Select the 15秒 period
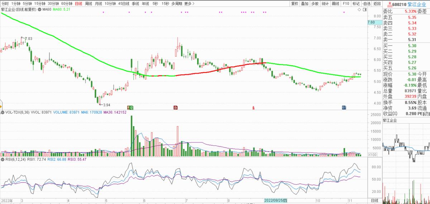The width and height of the screenshot is (430, 204). pos(165,3)
